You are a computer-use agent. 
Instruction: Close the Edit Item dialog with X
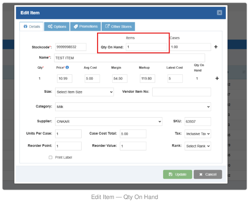coord(219,12)
